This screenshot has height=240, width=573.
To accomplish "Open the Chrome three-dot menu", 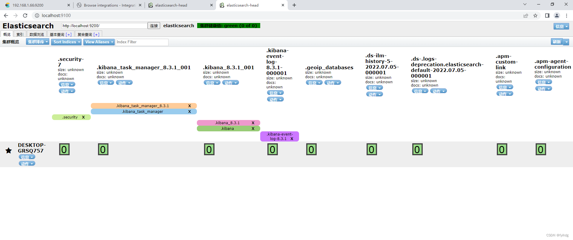I will pos(566,16).
